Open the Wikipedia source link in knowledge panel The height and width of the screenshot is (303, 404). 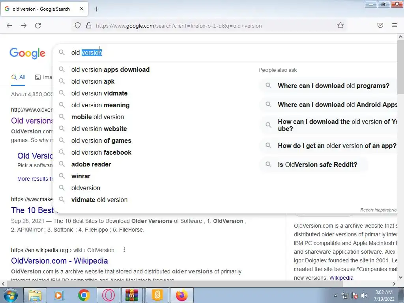[341, 278]
